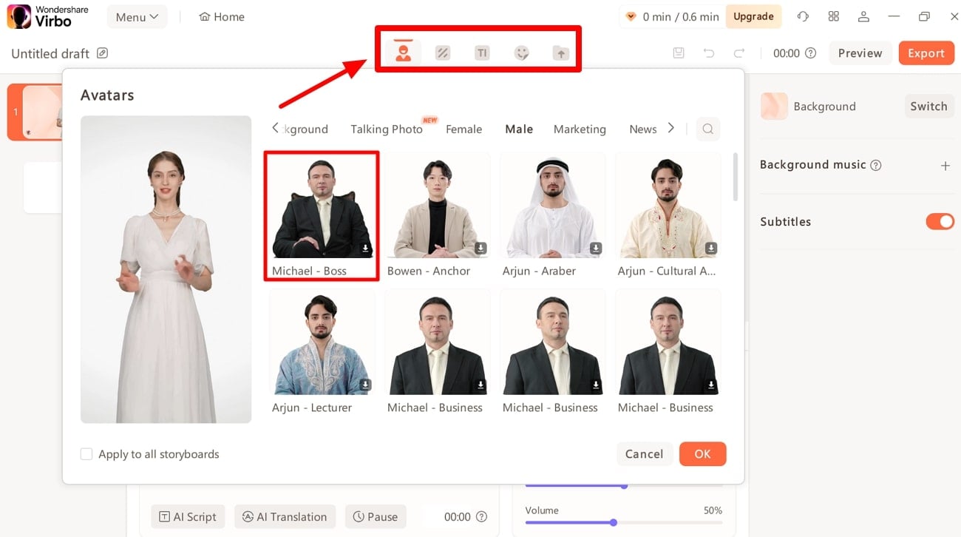Download the Arjun - Araber avatar
The width and height of the screenshot is (961, 537).
pos(596,249)
